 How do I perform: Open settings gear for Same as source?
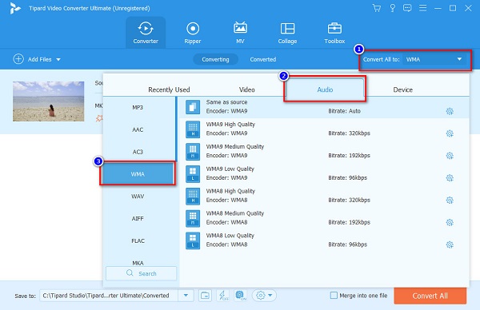coord(450,111)
